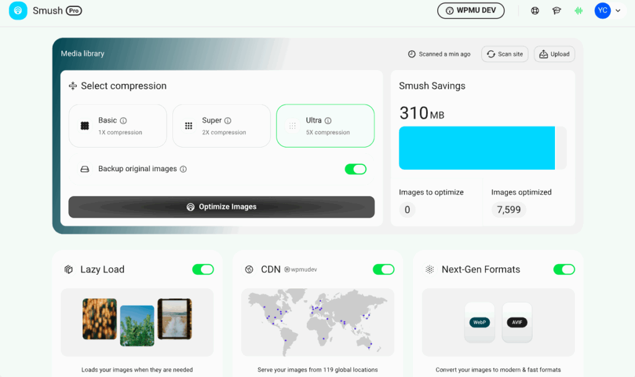This screenshot has height=377, width=635.
Task: Click the CDN globe icon
Action: click(x=249, y=269)
